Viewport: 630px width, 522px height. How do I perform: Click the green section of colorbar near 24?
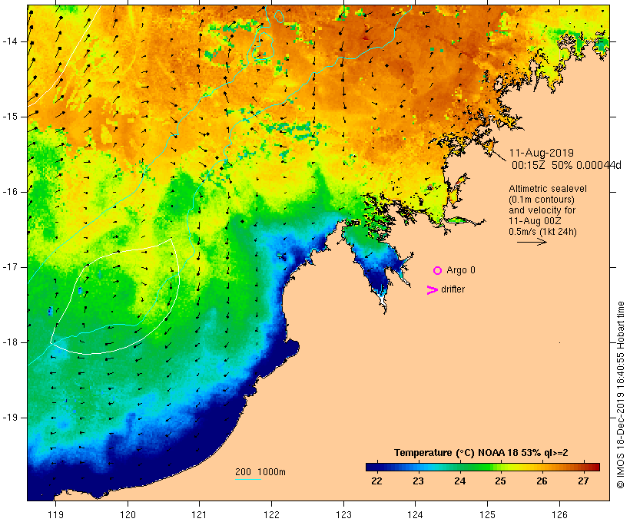(459, 467)
